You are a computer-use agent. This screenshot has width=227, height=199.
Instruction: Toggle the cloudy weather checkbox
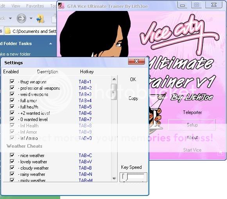[12, 168]
